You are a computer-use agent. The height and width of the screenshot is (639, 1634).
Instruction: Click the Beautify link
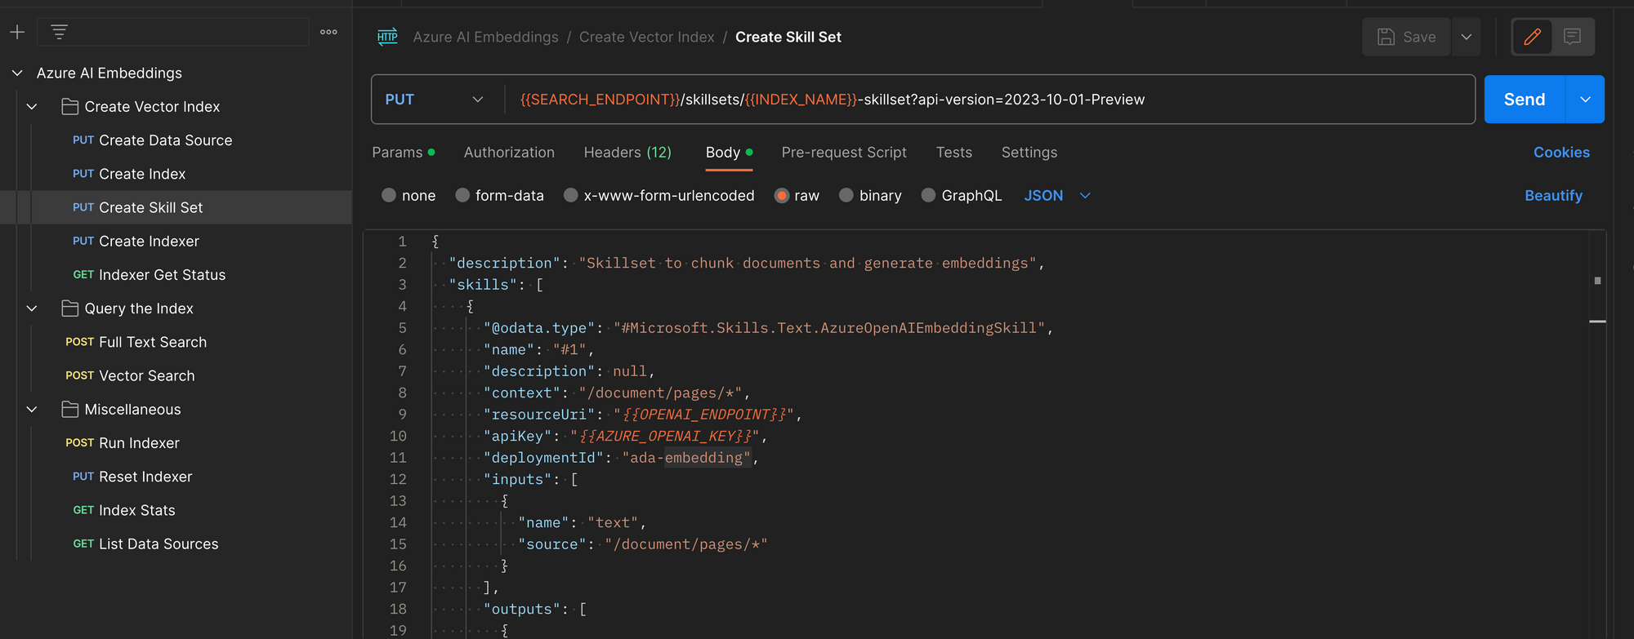point(1553,196)
